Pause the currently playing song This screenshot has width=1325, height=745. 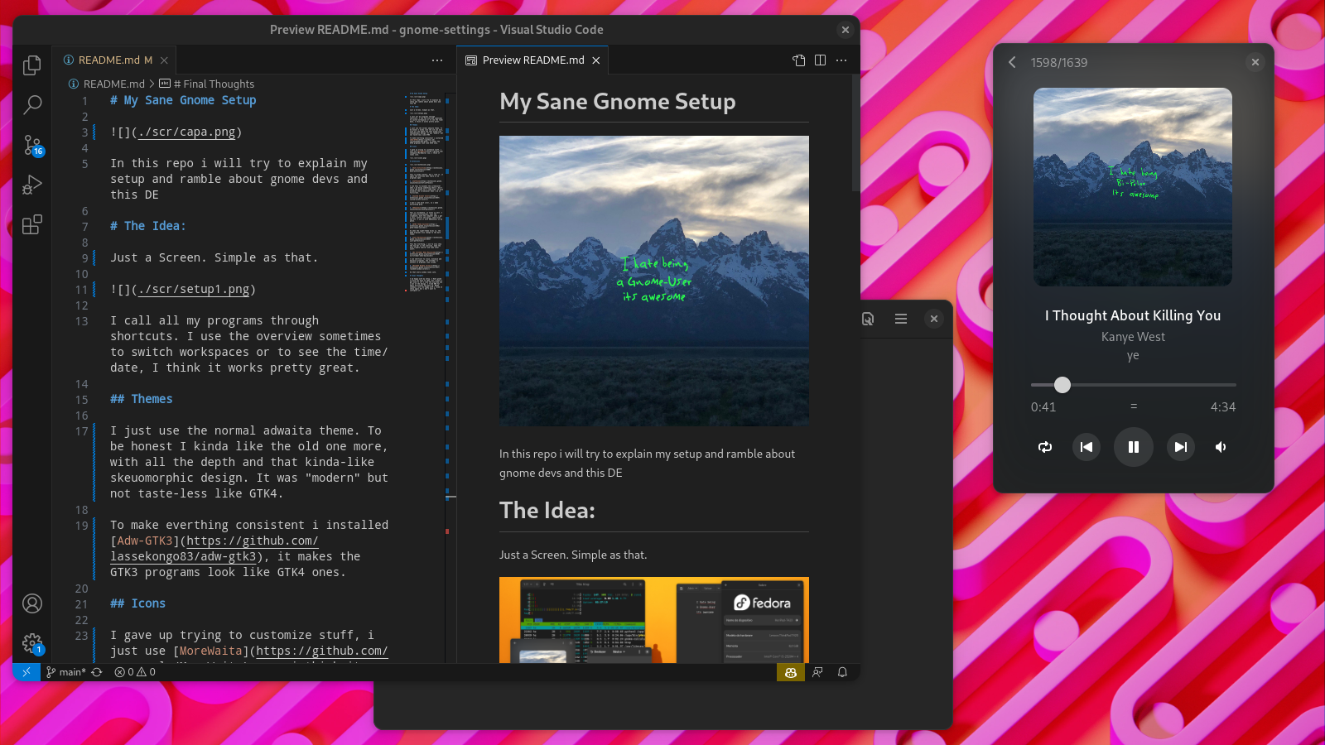pyautogui.click(x=1133, y=447)
